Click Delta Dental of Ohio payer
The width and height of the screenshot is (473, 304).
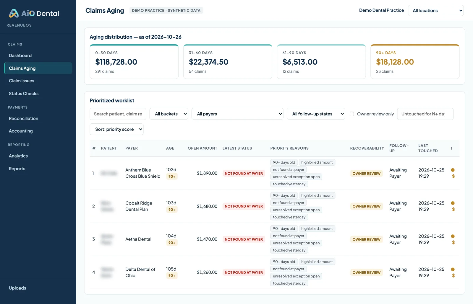(x=140, y=272)
